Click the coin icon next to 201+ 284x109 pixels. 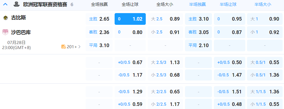click(63, 47)
